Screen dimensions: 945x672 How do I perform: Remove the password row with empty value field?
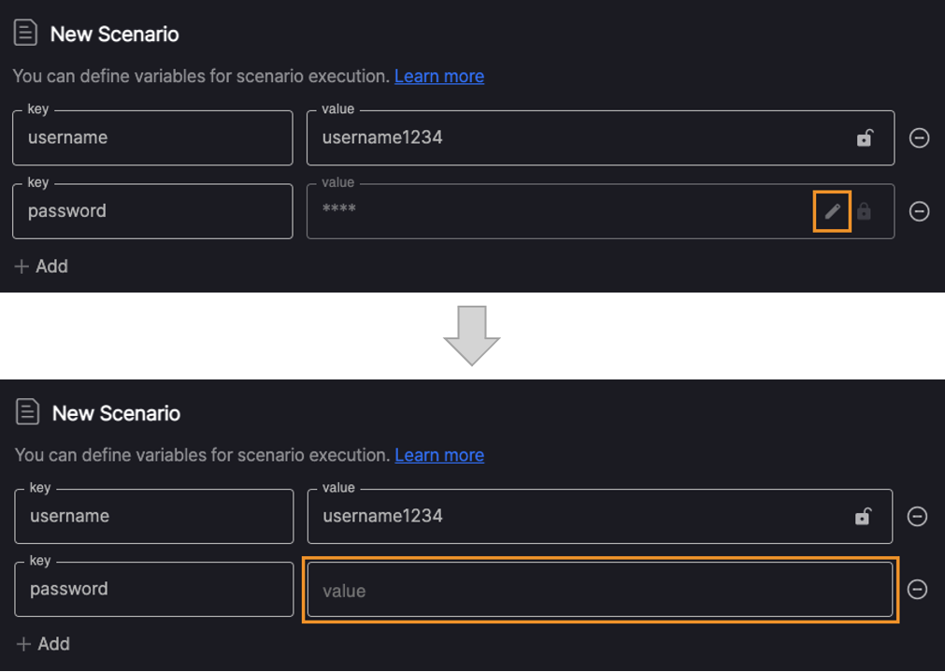click(x=917, y=590)
